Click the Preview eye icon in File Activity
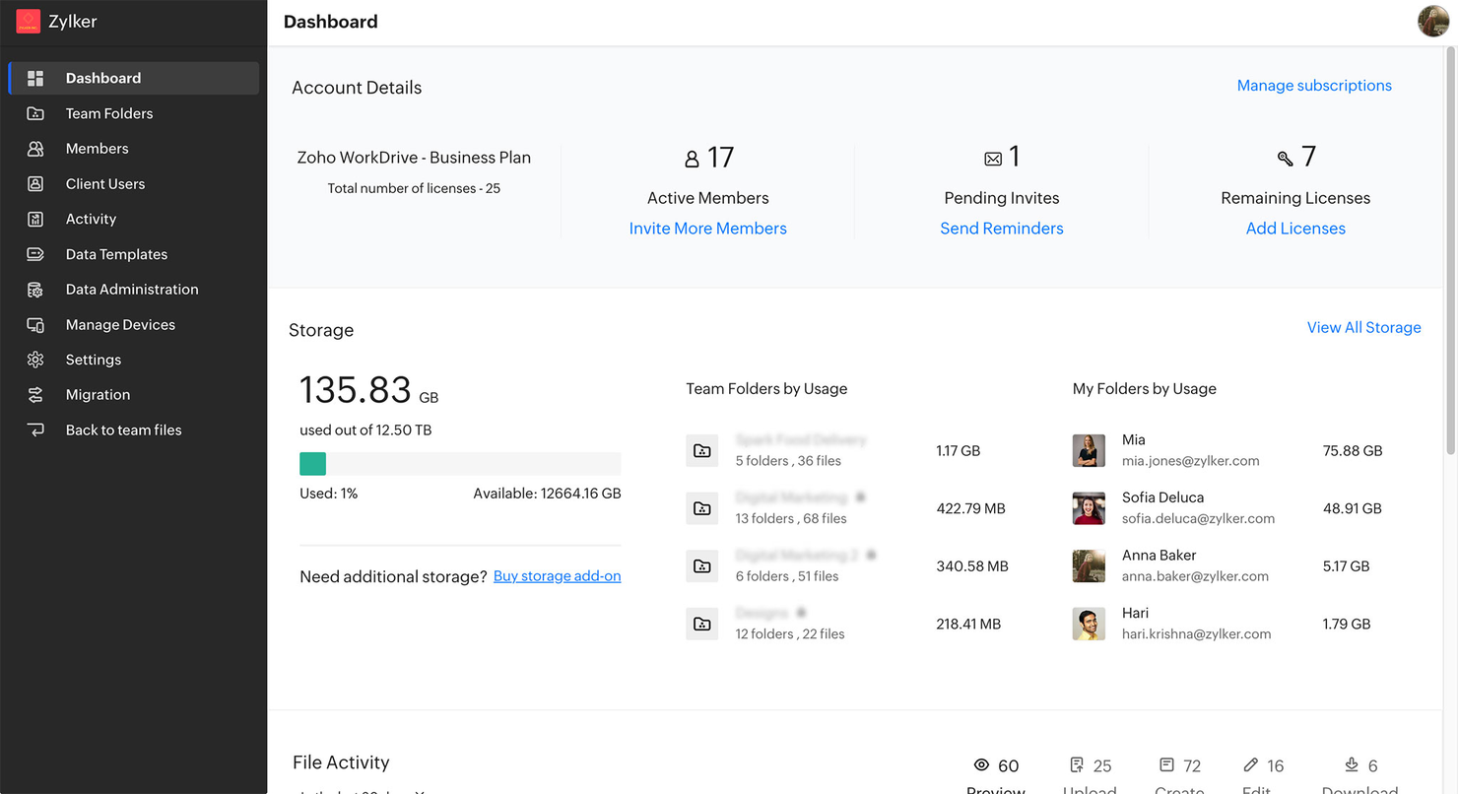Screen dimensions: 1458x794 (x=981, y=764)
